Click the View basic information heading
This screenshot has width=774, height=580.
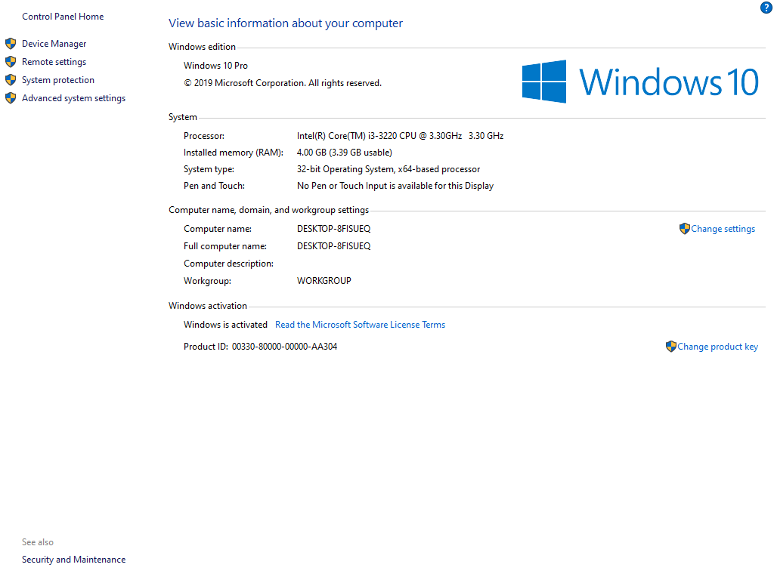[285, 23]
